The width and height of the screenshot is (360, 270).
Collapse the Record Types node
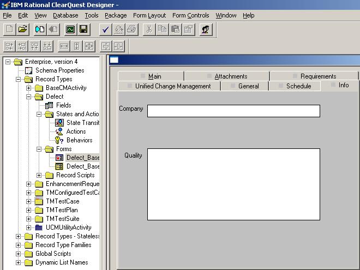pyautogui.click(x=18, y=79)
